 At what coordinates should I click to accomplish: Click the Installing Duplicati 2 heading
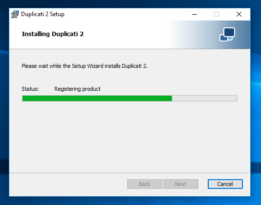point(53,34)
